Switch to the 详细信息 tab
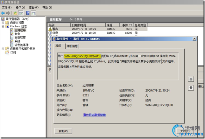 tap(72, 46)
